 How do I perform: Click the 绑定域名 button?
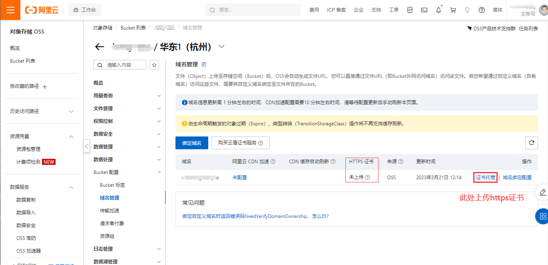pos(191,143)
